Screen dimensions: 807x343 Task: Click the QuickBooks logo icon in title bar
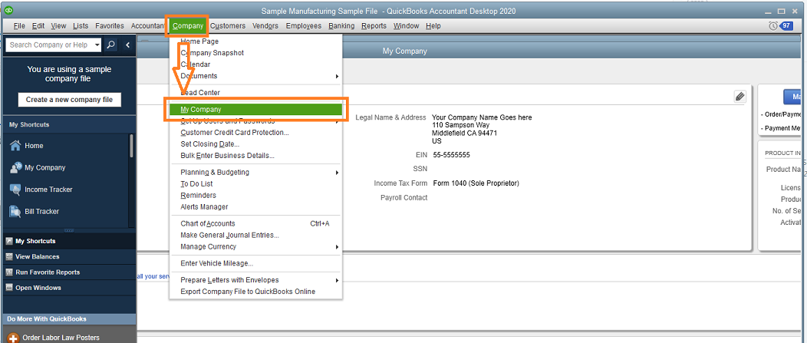(x=8, y=11)
